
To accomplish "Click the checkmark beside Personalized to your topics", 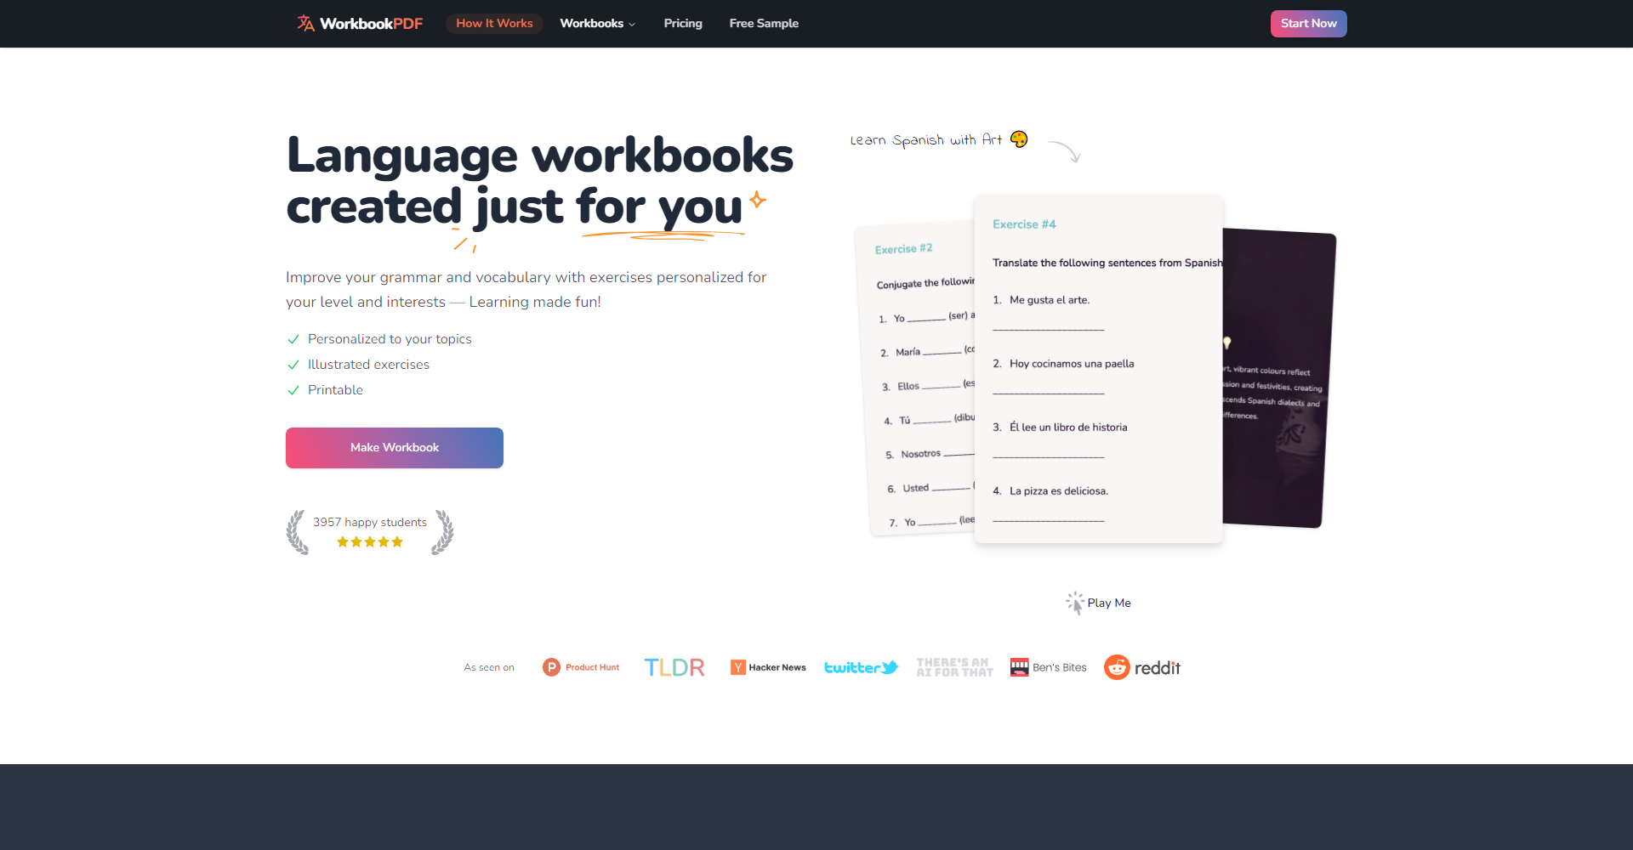I will pos(293,339).
